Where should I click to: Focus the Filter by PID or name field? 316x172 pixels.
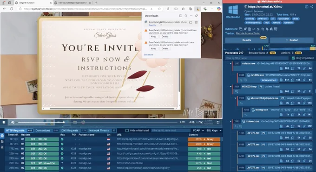pos(257,58)
